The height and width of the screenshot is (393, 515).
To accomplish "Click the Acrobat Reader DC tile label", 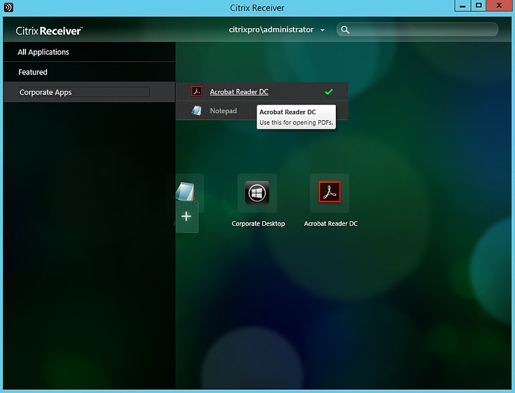I will (331, 224).
